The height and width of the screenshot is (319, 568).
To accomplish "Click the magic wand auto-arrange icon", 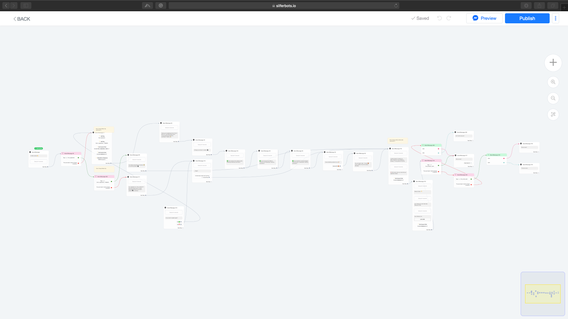I will pos(553,115).
